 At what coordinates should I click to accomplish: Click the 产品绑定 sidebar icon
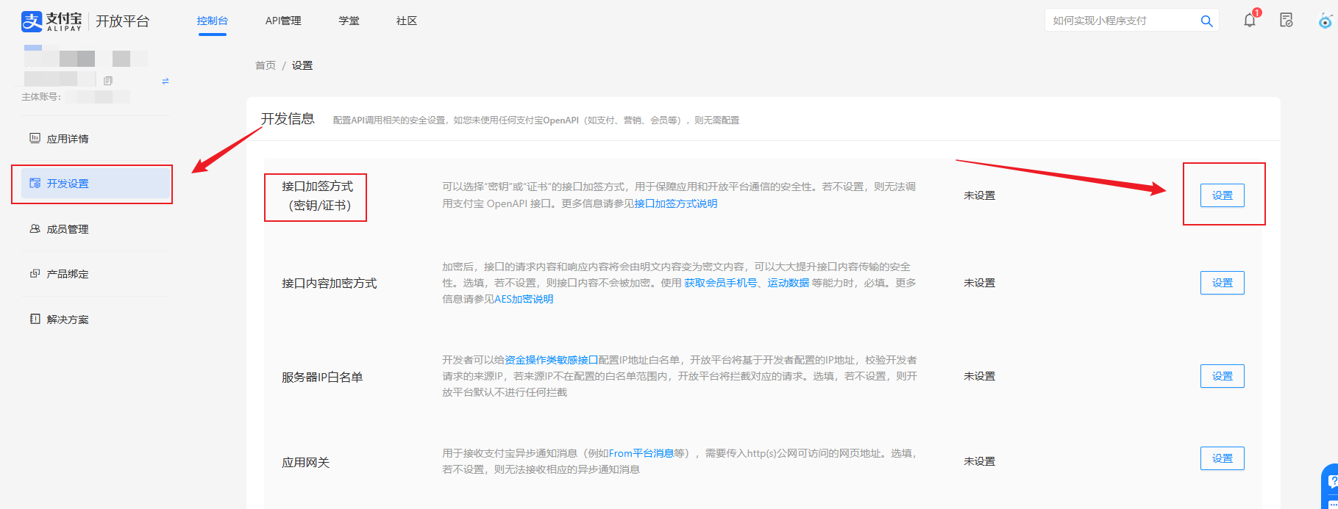pos(35,273)
